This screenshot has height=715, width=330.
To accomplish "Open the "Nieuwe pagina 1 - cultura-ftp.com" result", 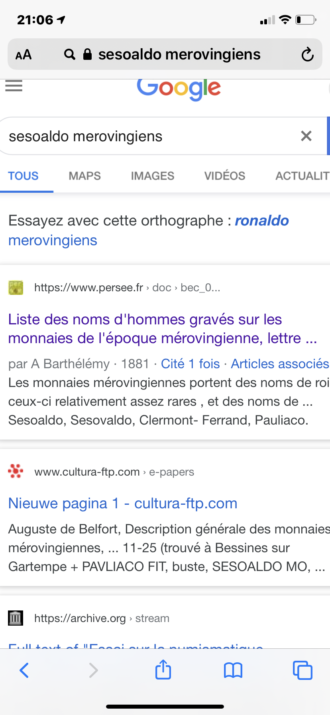I will click(x=123, y=504).
